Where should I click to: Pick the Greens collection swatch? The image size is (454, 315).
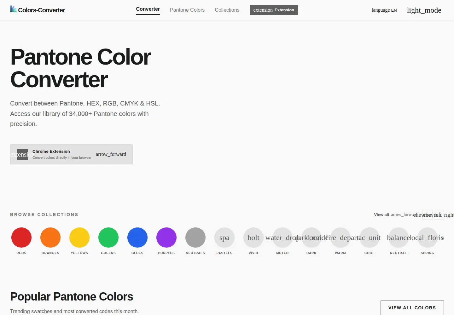click(x=108, y=238)
